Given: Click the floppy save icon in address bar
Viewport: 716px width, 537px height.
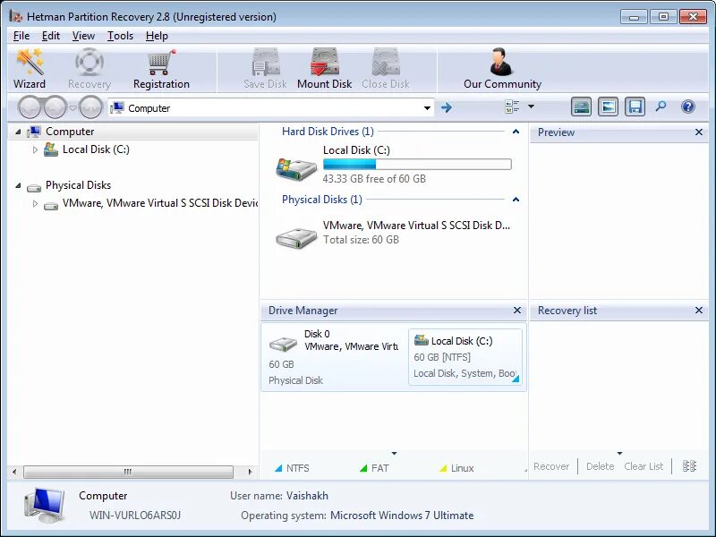Looking at the screenshot, I should 635,107.
